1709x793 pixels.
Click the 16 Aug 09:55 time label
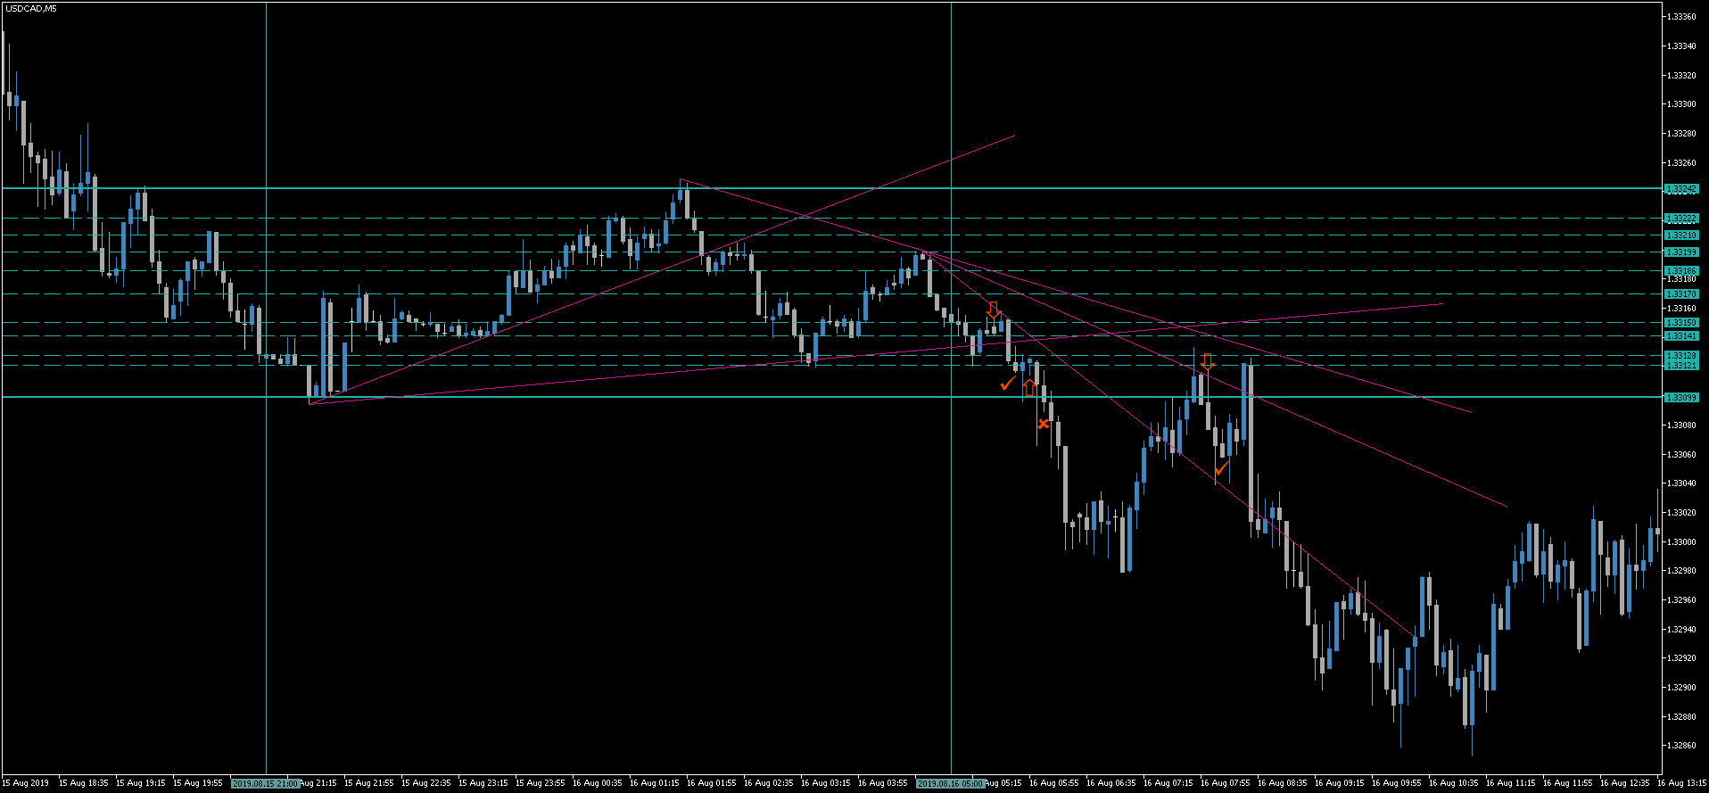point(1397,783)
